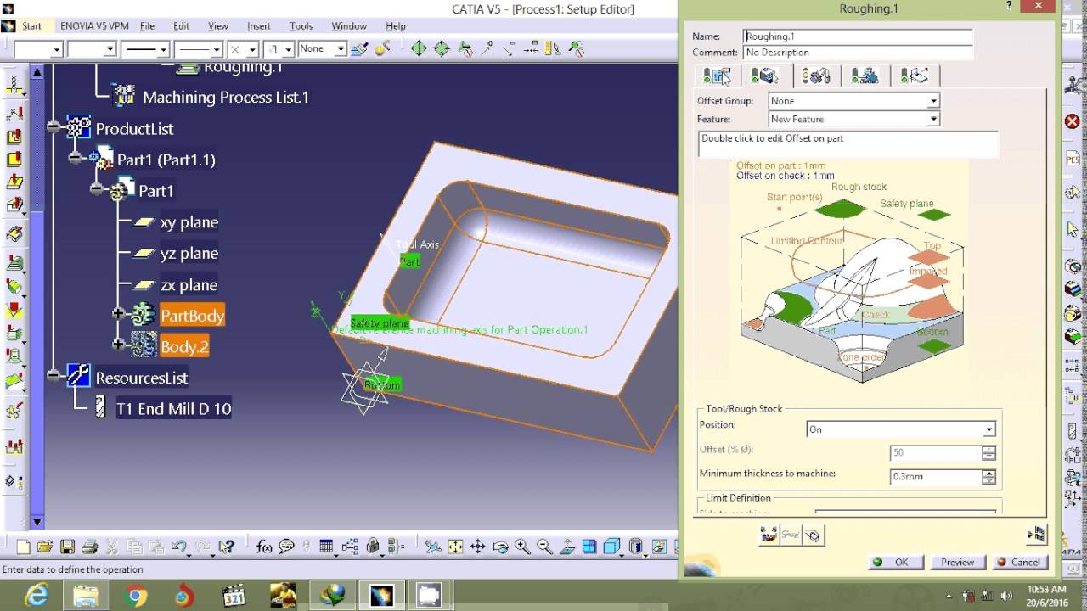Open the Insert menu
Viewport: 1087px width, 611px height.
258,26
